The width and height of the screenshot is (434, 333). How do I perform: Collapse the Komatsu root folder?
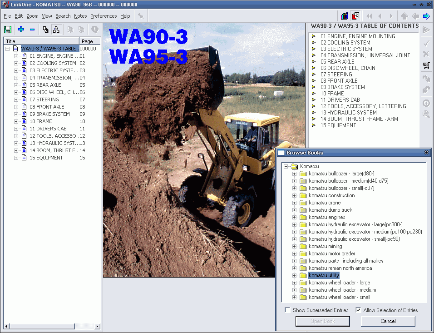286,166
